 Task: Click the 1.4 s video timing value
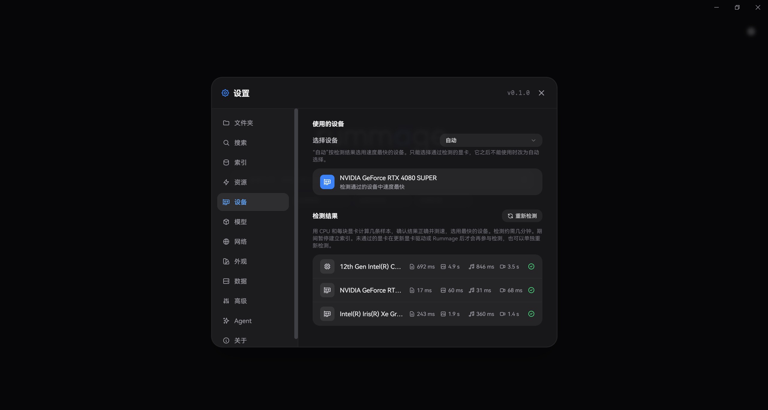[x=513, y=314]
